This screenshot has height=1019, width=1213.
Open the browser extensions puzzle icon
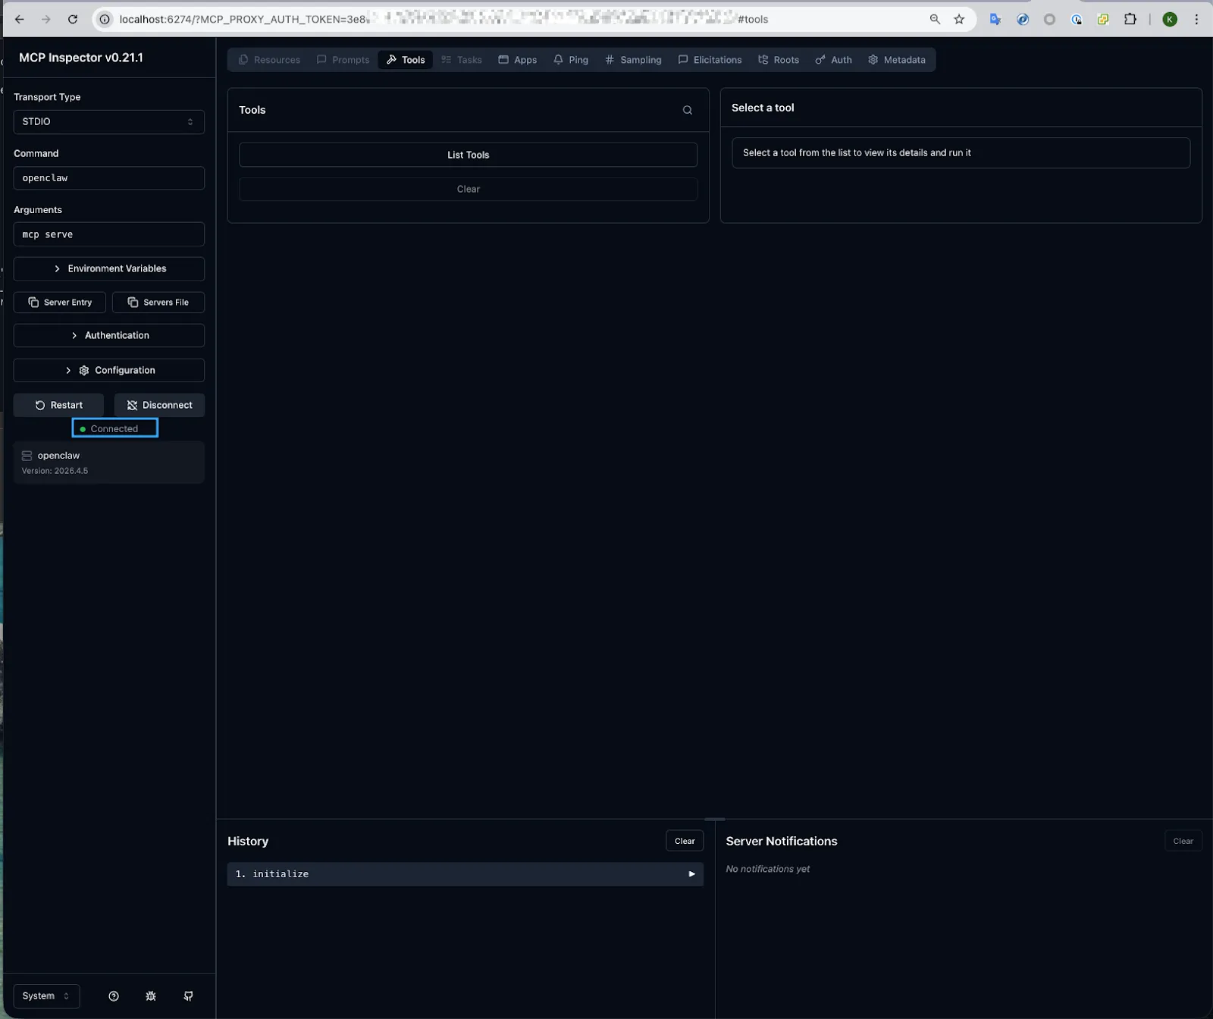tap(1130, 19)
